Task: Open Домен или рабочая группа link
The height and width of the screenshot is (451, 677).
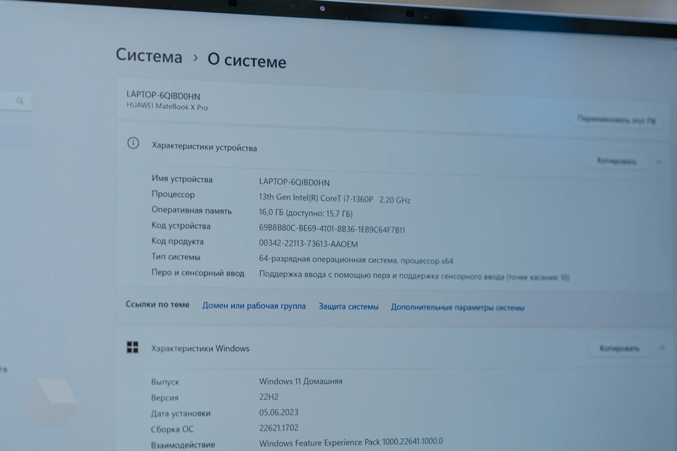Action: [254, 306]
